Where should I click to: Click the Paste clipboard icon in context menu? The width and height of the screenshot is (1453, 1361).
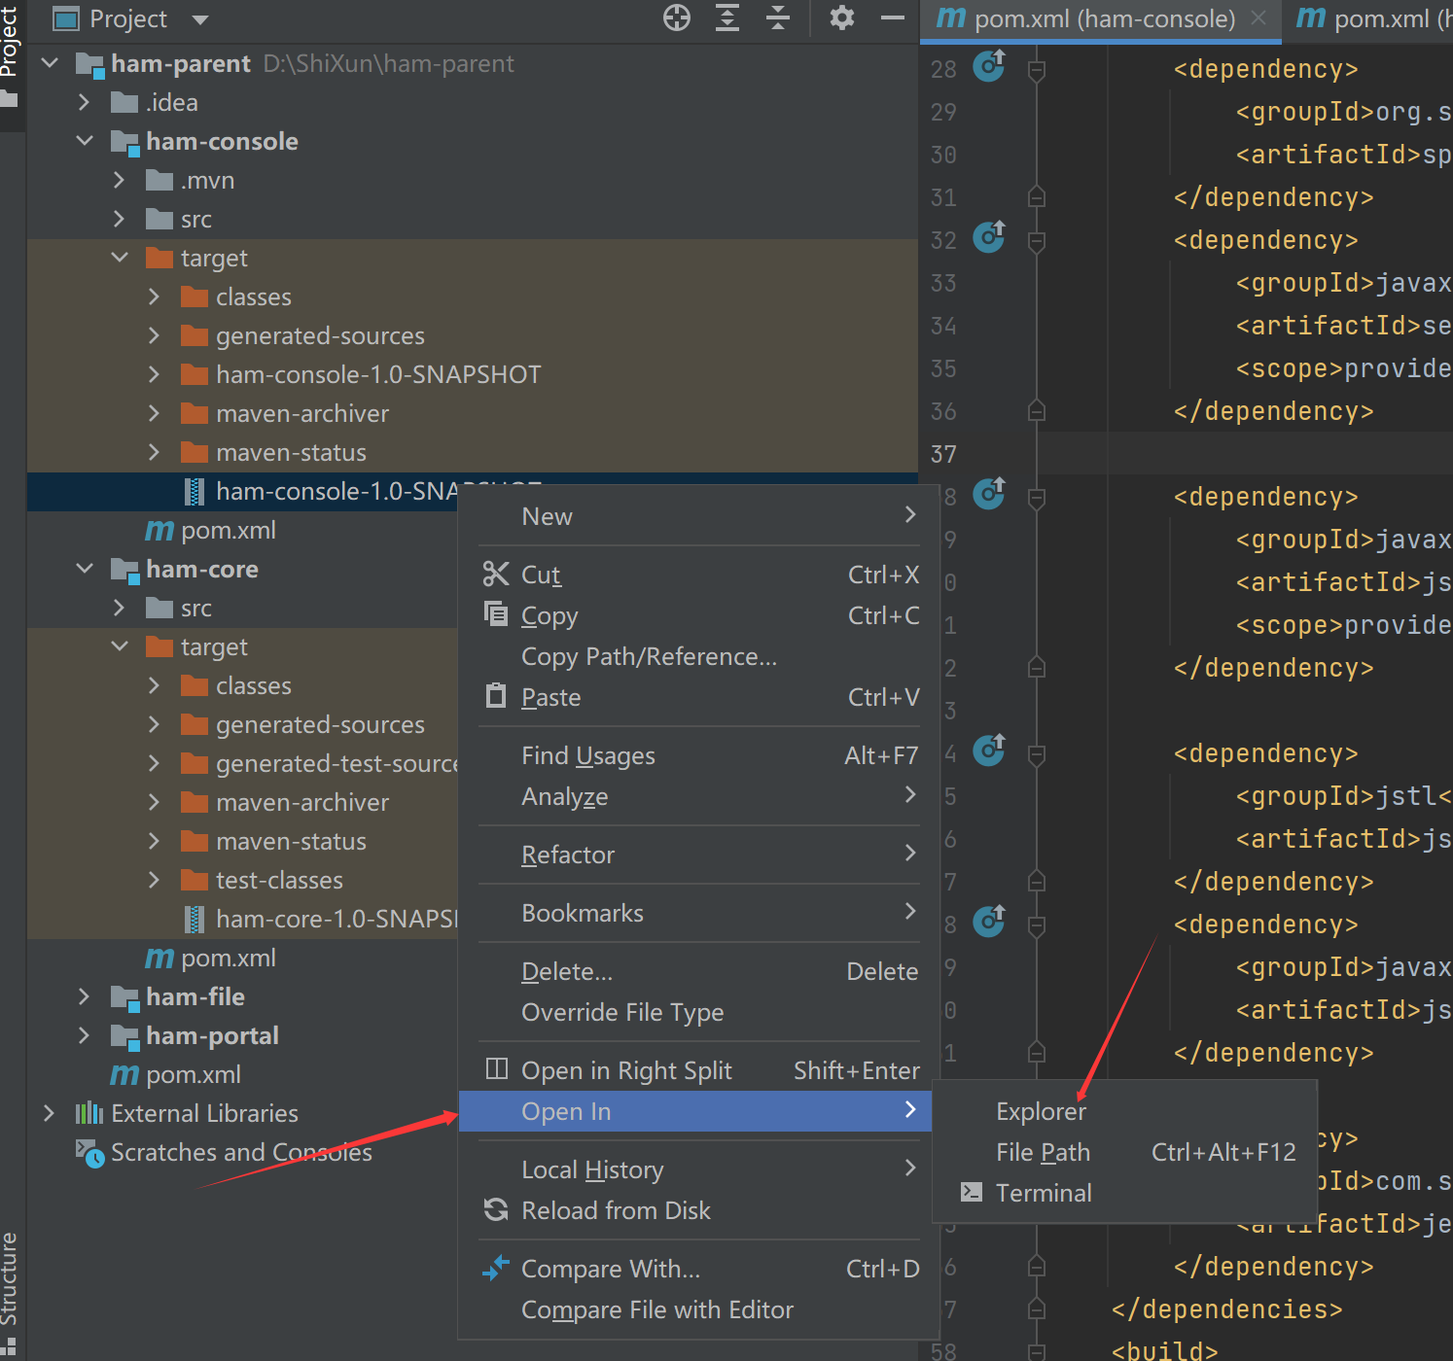coord(496,696)
